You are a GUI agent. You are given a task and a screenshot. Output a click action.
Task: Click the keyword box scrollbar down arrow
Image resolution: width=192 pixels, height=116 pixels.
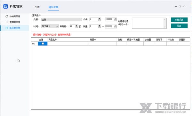[165, 27]
